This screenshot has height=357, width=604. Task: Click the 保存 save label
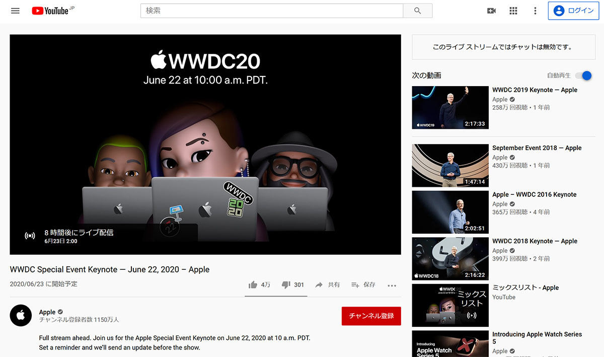[x=369, y=285]
